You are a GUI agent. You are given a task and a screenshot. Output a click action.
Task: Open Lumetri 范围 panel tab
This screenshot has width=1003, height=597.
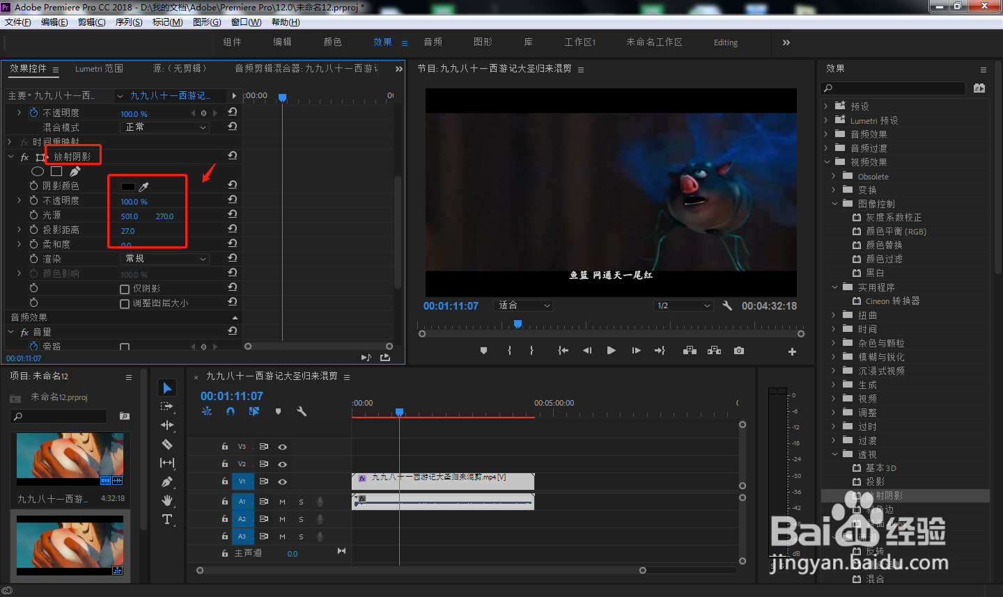point(99,69)
